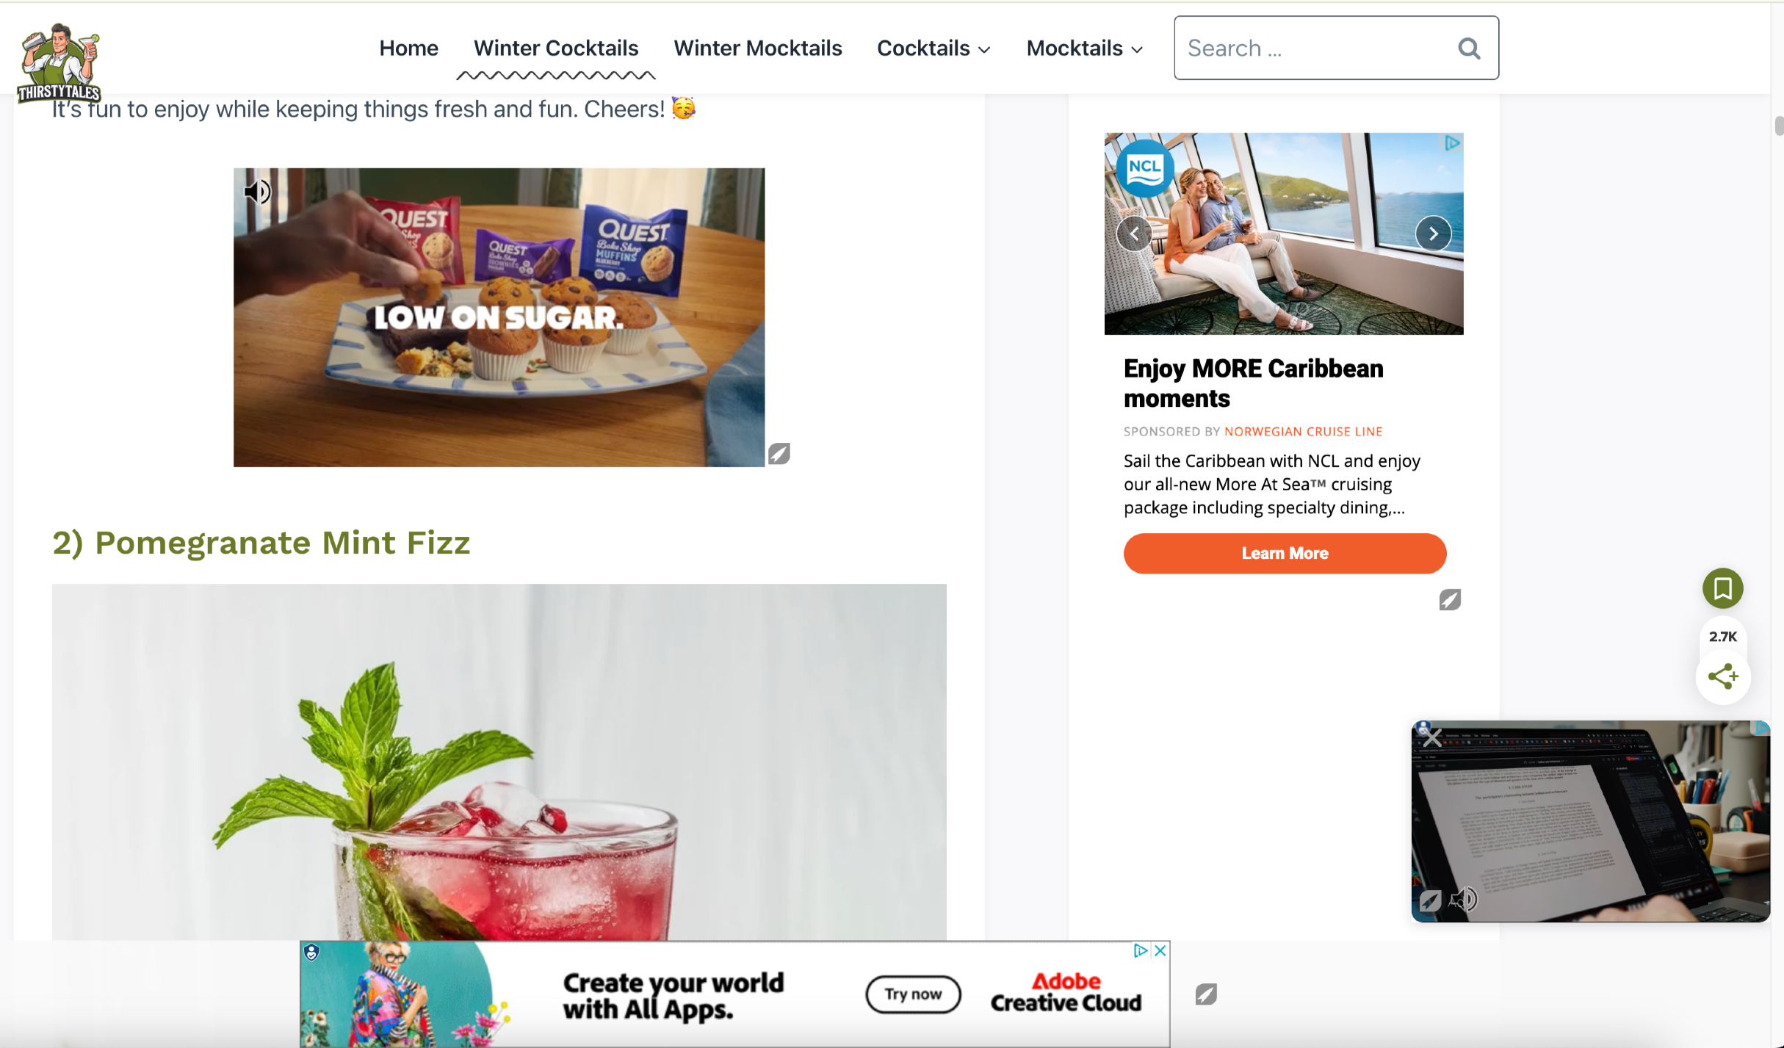Click the ThirstyTales site logo
Viewport: 1784px width, 1048px height.
(59, 63)
